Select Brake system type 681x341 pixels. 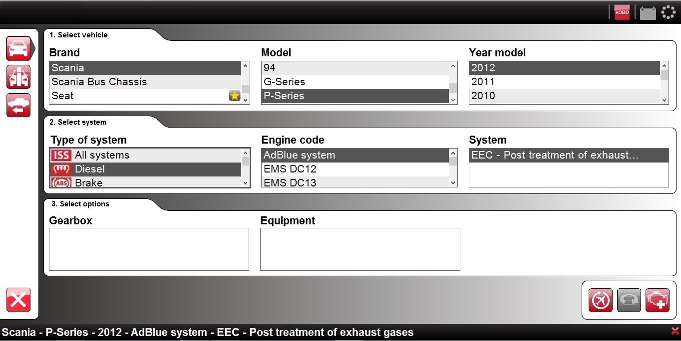point(145,183)
